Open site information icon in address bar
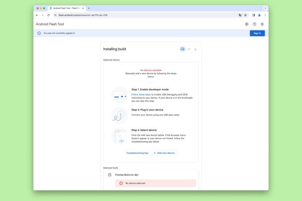The width and height of the screenshot is (302, 201). pyautogui.click(x=55, y=15)
